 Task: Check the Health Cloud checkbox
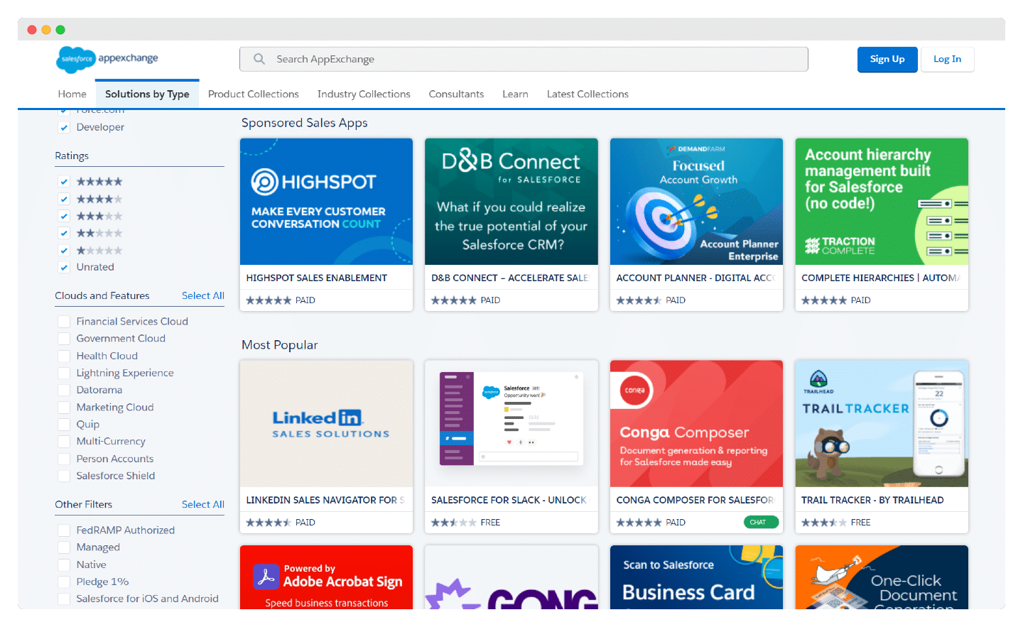point(64,356)
